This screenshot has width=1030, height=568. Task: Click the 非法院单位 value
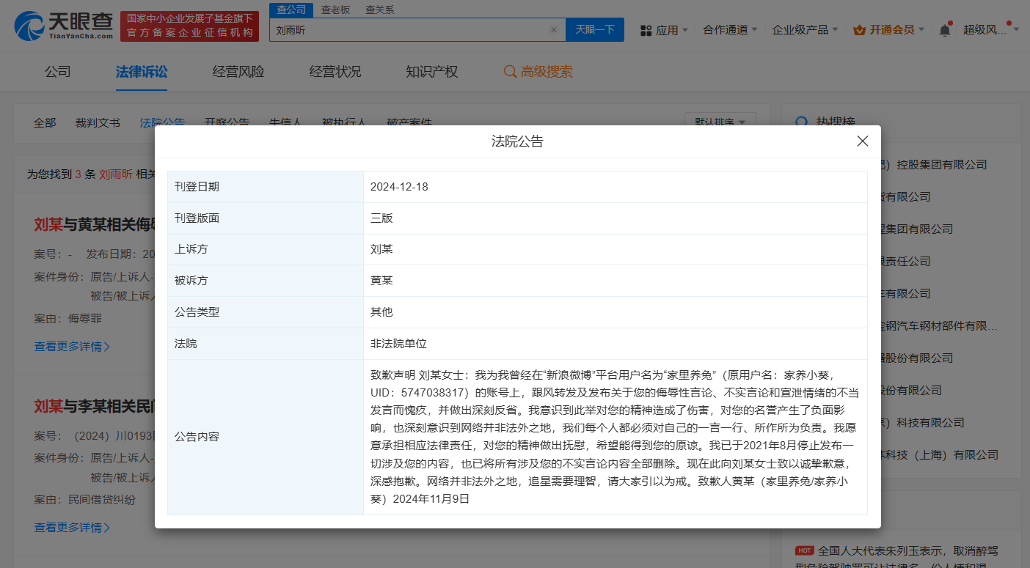(x=398, y=344)
